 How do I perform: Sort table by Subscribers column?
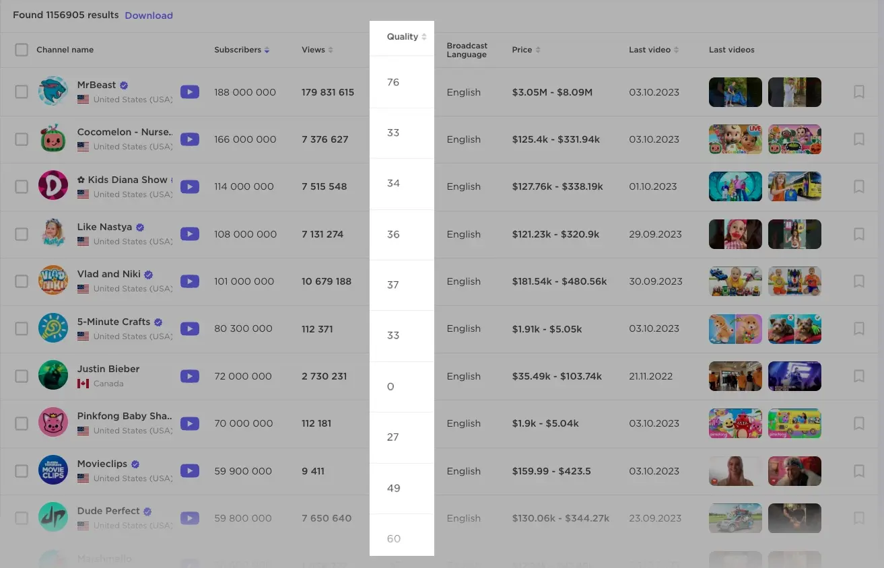tap(241, 50)
